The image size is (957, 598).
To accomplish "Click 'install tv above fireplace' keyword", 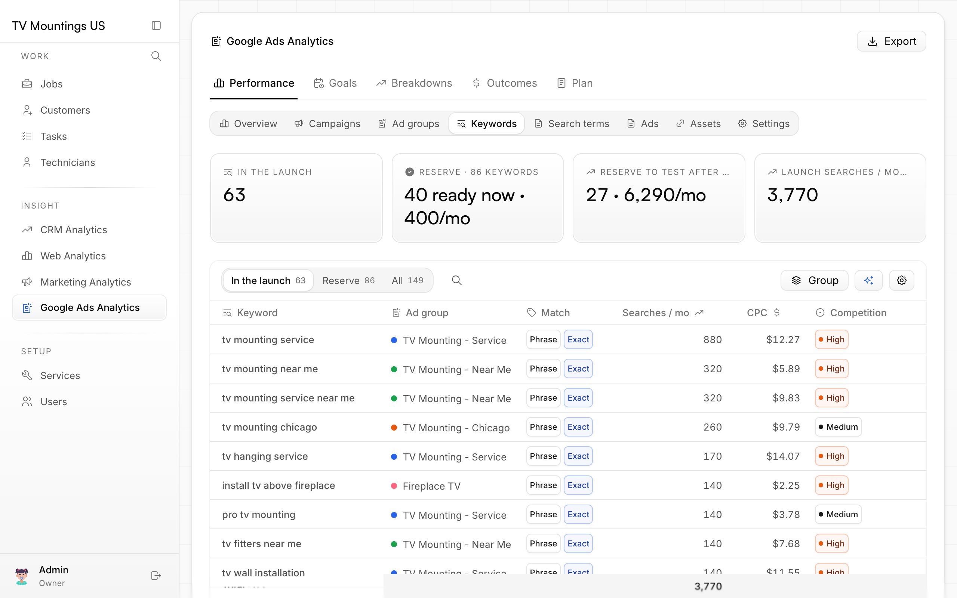I will (x=279, y=485).
